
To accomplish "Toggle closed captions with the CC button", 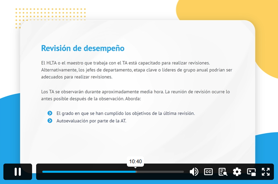I will coord(208,172).
